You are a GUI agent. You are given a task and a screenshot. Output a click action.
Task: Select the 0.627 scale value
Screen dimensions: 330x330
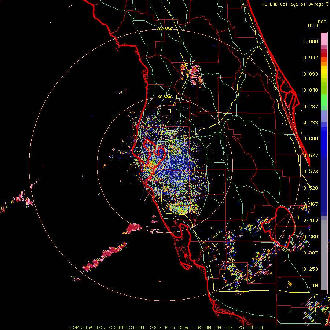[x=311, y=155]
